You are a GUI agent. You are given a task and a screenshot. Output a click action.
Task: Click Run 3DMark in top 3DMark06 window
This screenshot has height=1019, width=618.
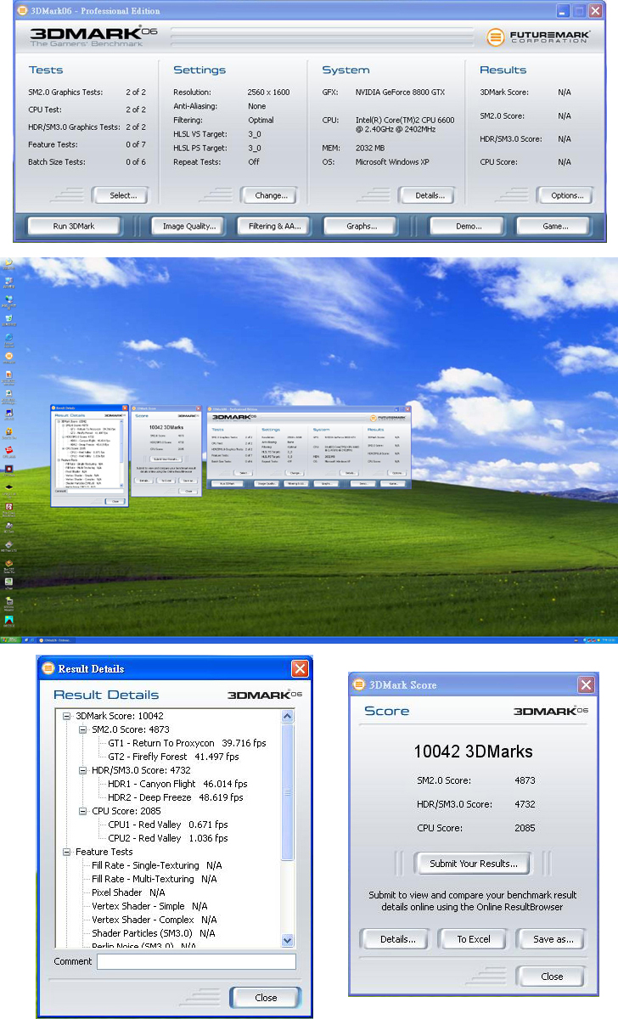coord(74,227)
